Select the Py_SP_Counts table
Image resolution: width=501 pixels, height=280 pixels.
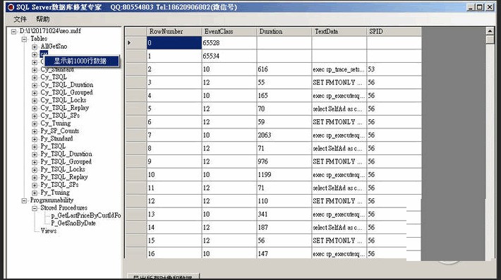click(x=60, y=131)
